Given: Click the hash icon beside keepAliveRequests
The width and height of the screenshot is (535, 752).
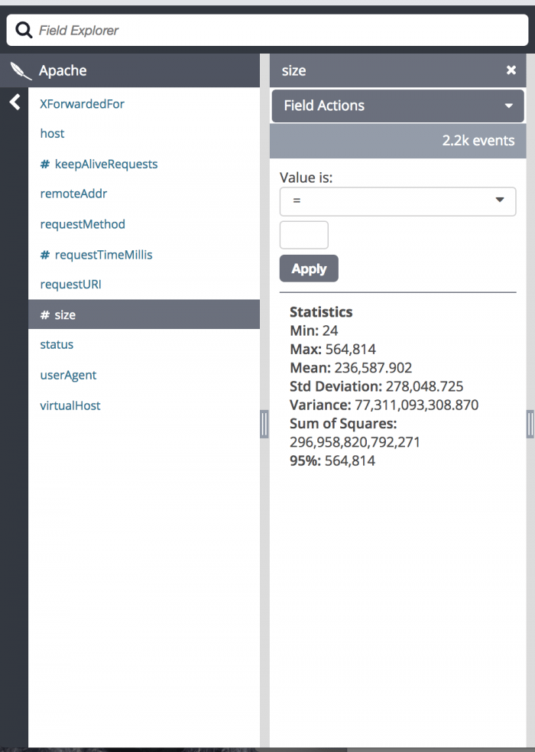Looking at the screenshot, I should click(44, 164).
